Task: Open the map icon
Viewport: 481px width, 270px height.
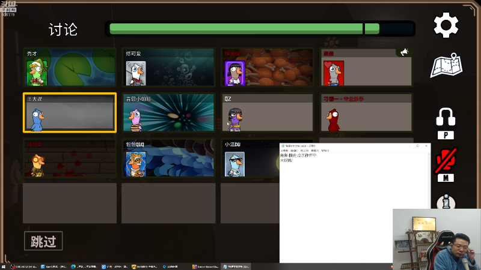Action: (x=446, y=65)
